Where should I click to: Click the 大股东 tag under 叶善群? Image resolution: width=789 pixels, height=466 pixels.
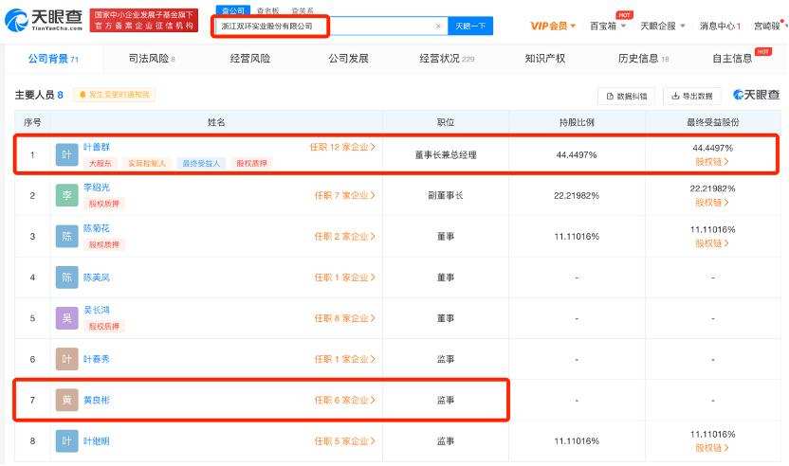click(101, 163)
